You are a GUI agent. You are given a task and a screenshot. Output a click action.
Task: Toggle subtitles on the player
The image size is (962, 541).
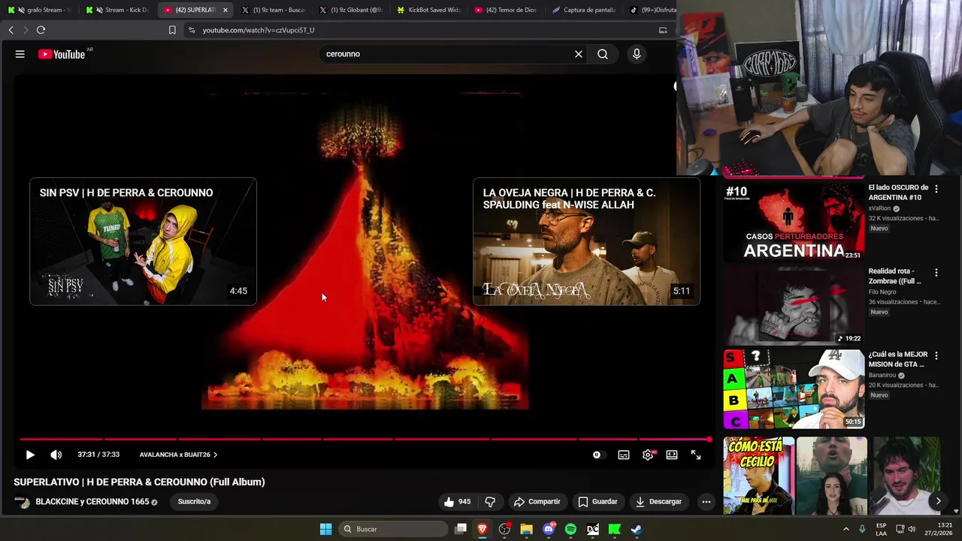[624, 455]
